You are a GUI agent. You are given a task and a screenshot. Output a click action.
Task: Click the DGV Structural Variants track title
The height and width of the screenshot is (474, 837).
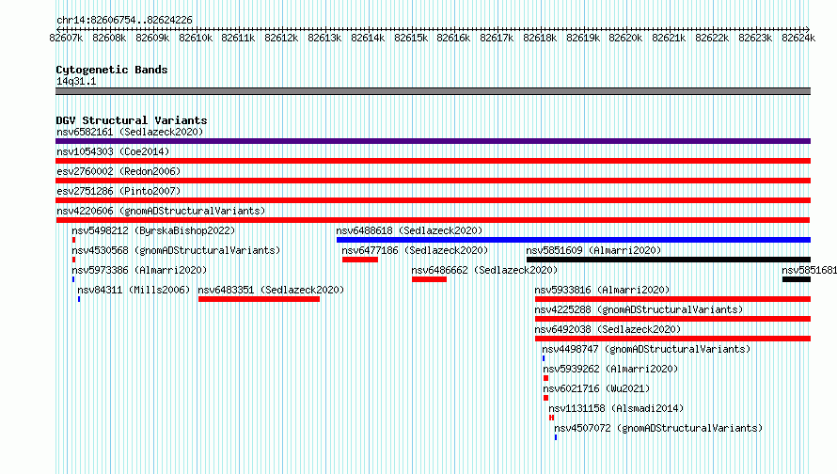[132, 120]
